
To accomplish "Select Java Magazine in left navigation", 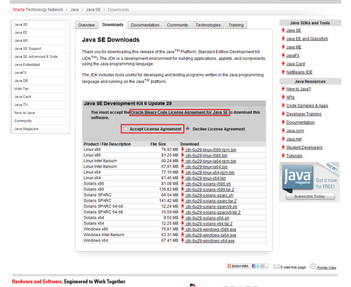I will tap(40, 129).
